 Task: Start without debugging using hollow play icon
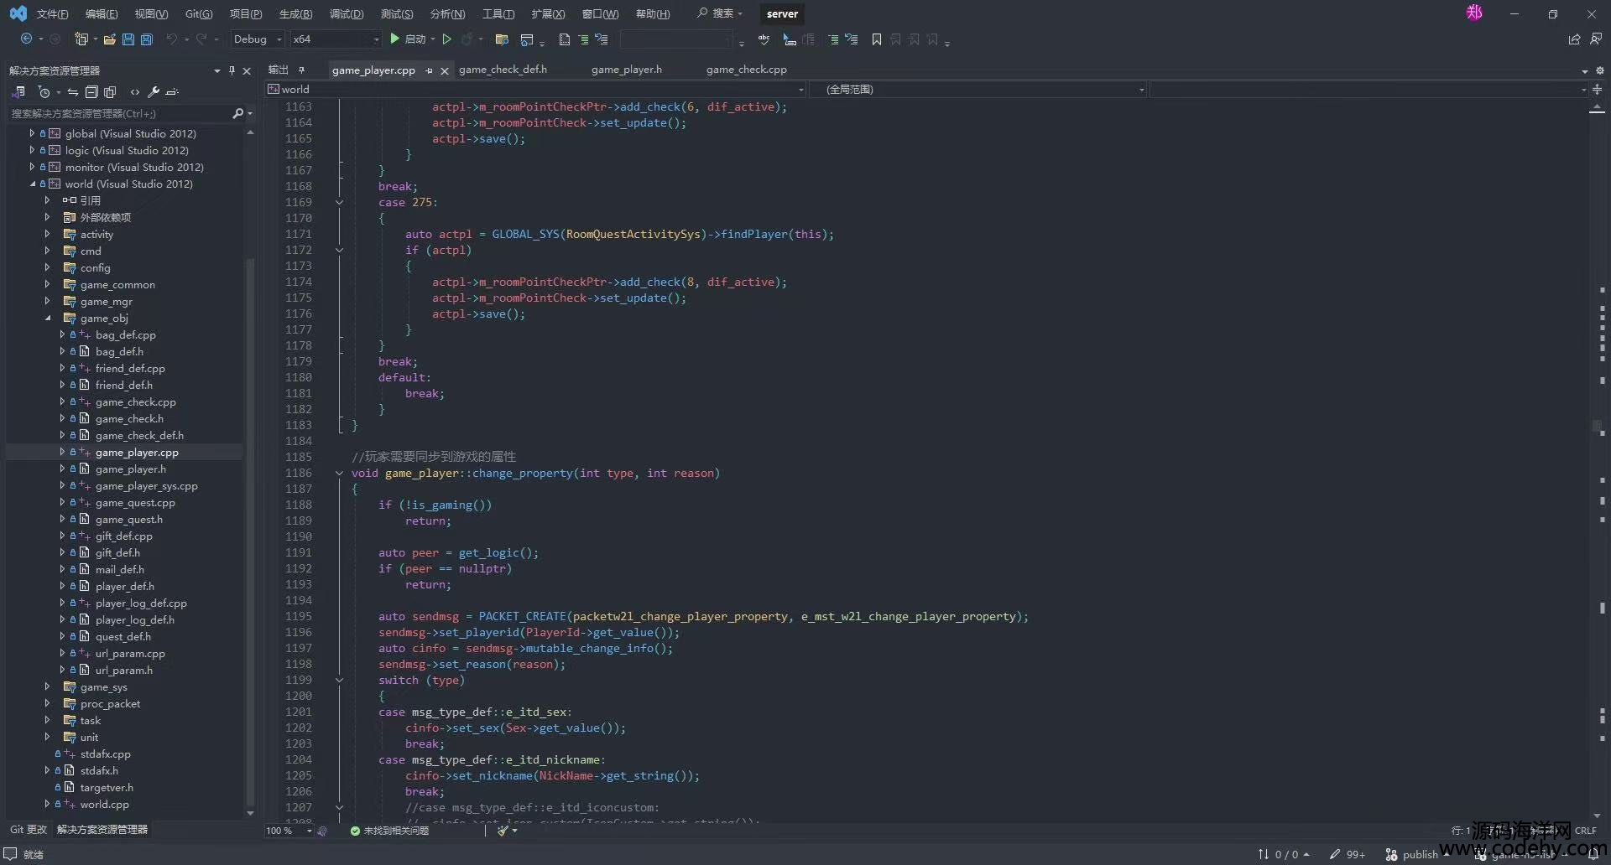coord(447,39)
